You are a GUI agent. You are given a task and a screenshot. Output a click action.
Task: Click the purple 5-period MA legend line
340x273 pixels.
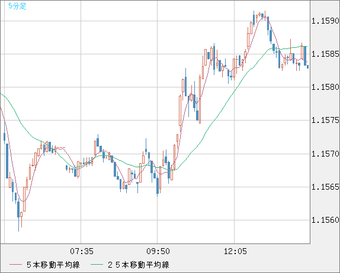[15, 265]
